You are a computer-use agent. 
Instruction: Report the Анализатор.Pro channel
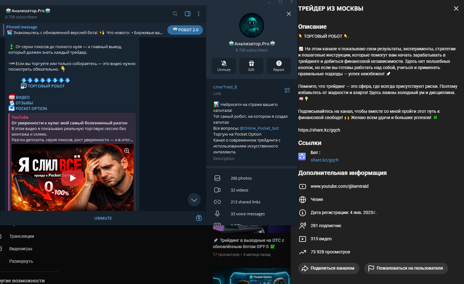click(x=279, y=66)
